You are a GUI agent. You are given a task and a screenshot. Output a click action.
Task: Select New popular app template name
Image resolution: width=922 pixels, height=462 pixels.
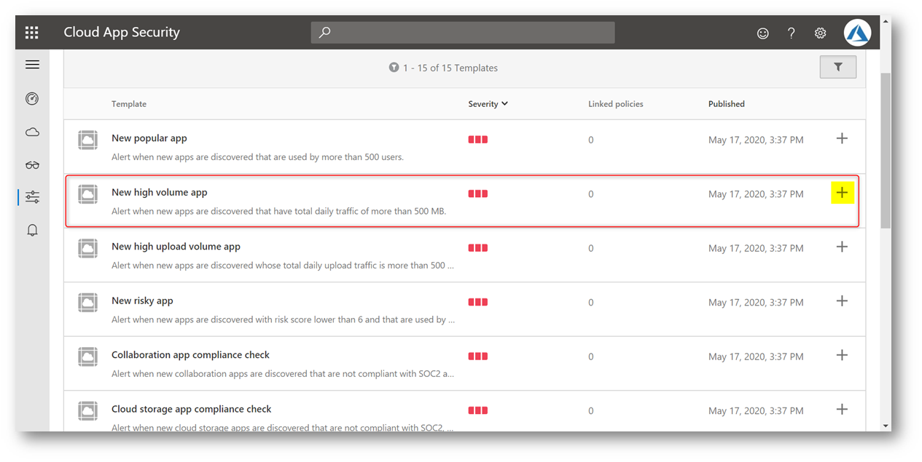point(149,138)
